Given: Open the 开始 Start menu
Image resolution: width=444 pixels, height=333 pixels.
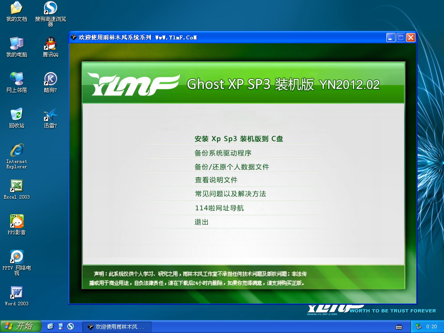Looking at the screenshot, I should click(21, 326).
